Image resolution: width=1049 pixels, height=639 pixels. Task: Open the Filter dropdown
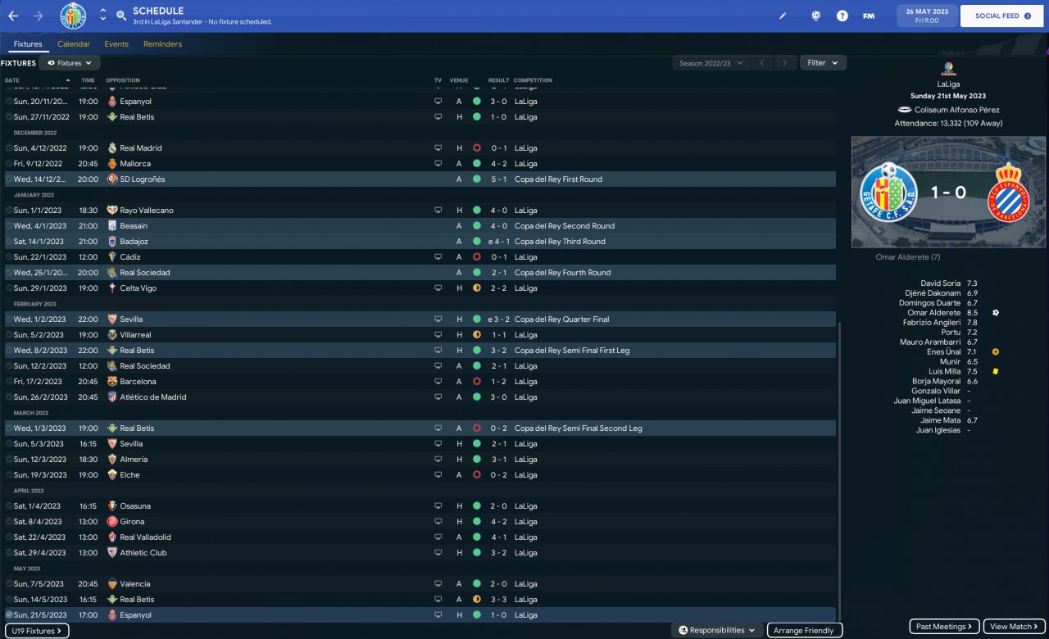823,63
